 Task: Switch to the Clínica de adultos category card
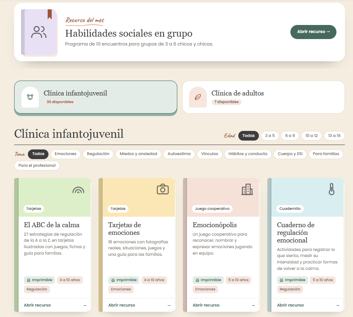click(263, 97)
